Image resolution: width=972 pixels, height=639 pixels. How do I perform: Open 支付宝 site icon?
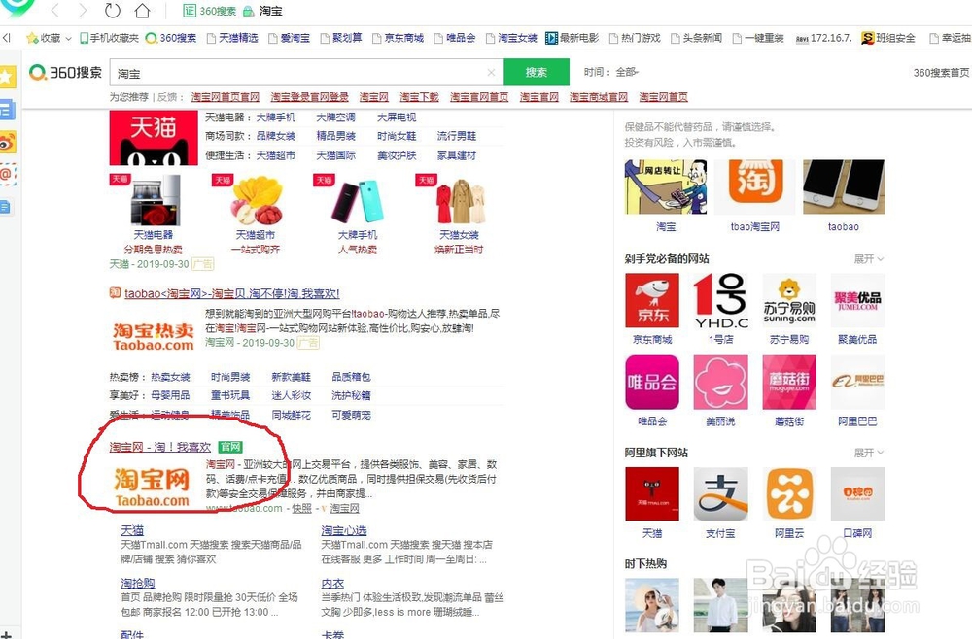pos(720,494)
